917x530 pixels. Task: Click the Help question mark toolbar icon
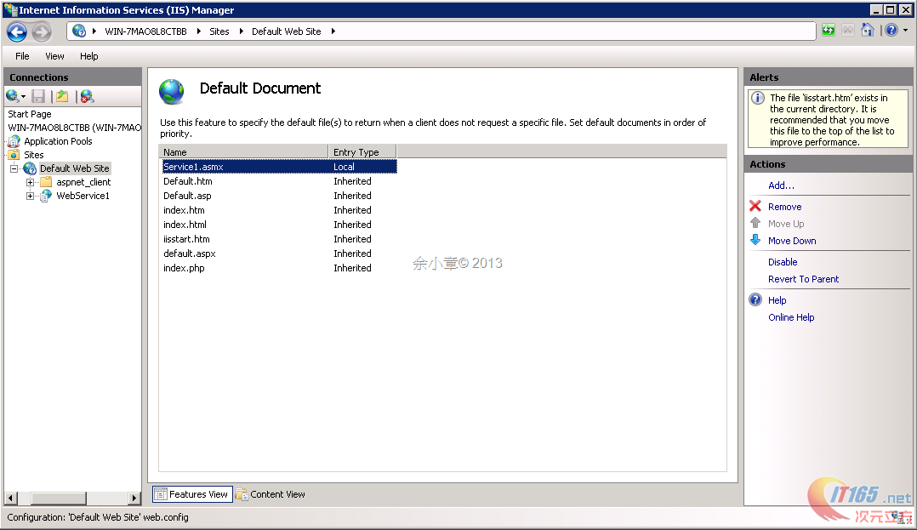click(891, 31)
